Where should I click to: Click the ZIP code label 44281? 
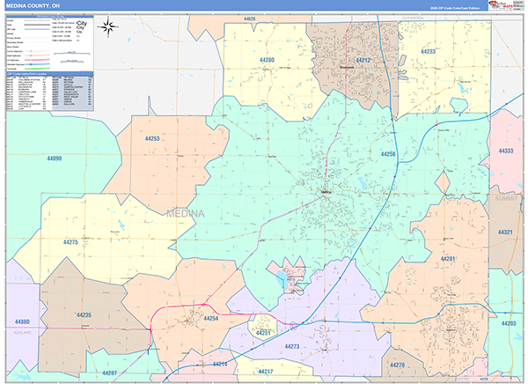[448, 259]
